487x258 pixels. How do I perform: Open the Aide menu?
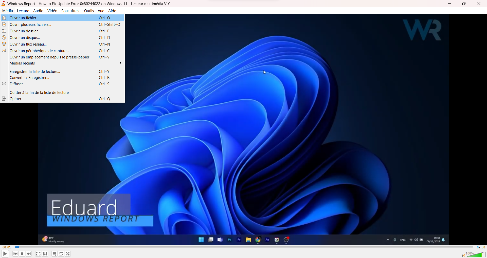pyautogui.click(x=112, y=11)
